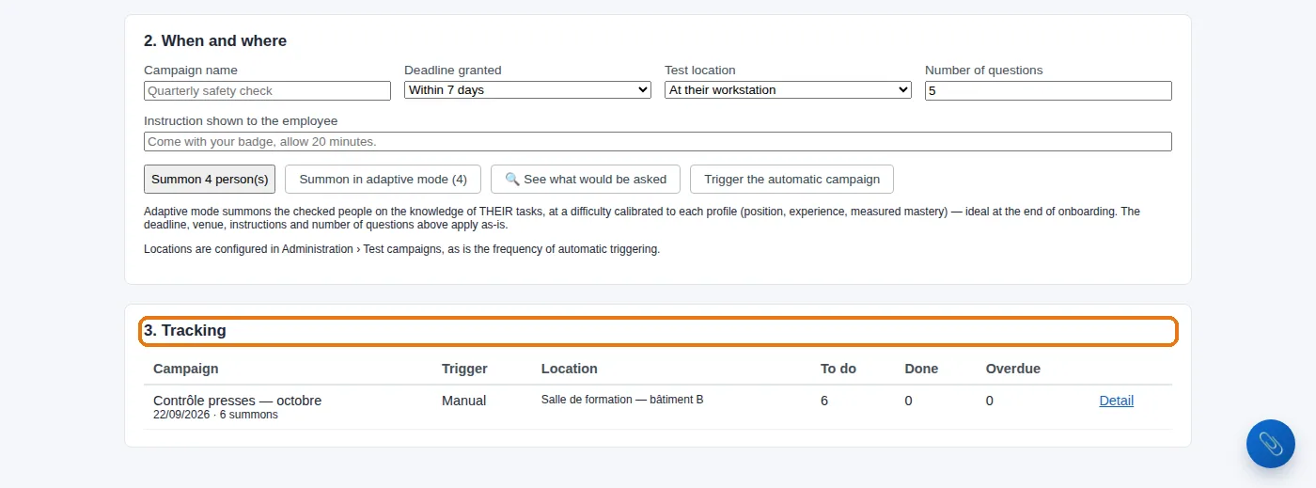The height and width of the screenshot is (488, 1316).
Task: Click the 'Number of questions' label
Action: pos(984,71)
